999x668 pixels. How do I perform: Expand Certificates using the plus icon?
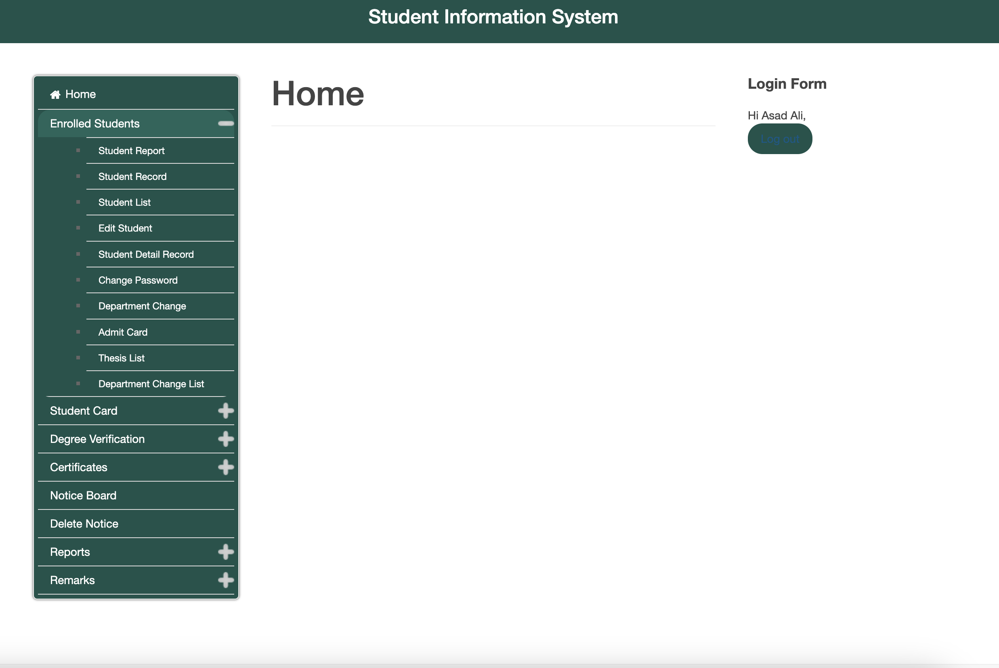[x=226, y=467]
